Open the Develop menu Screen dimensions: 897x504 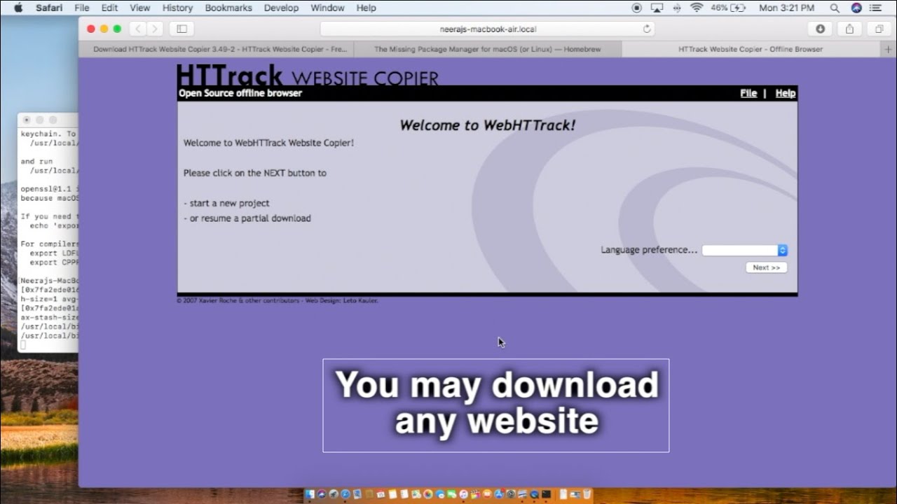[x=281, y=8]
